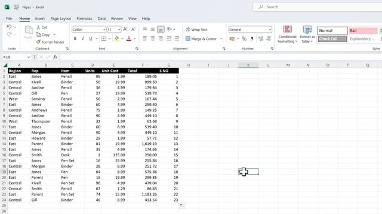
Task: Click the Undo icon
Action: (x=10, y=27)
